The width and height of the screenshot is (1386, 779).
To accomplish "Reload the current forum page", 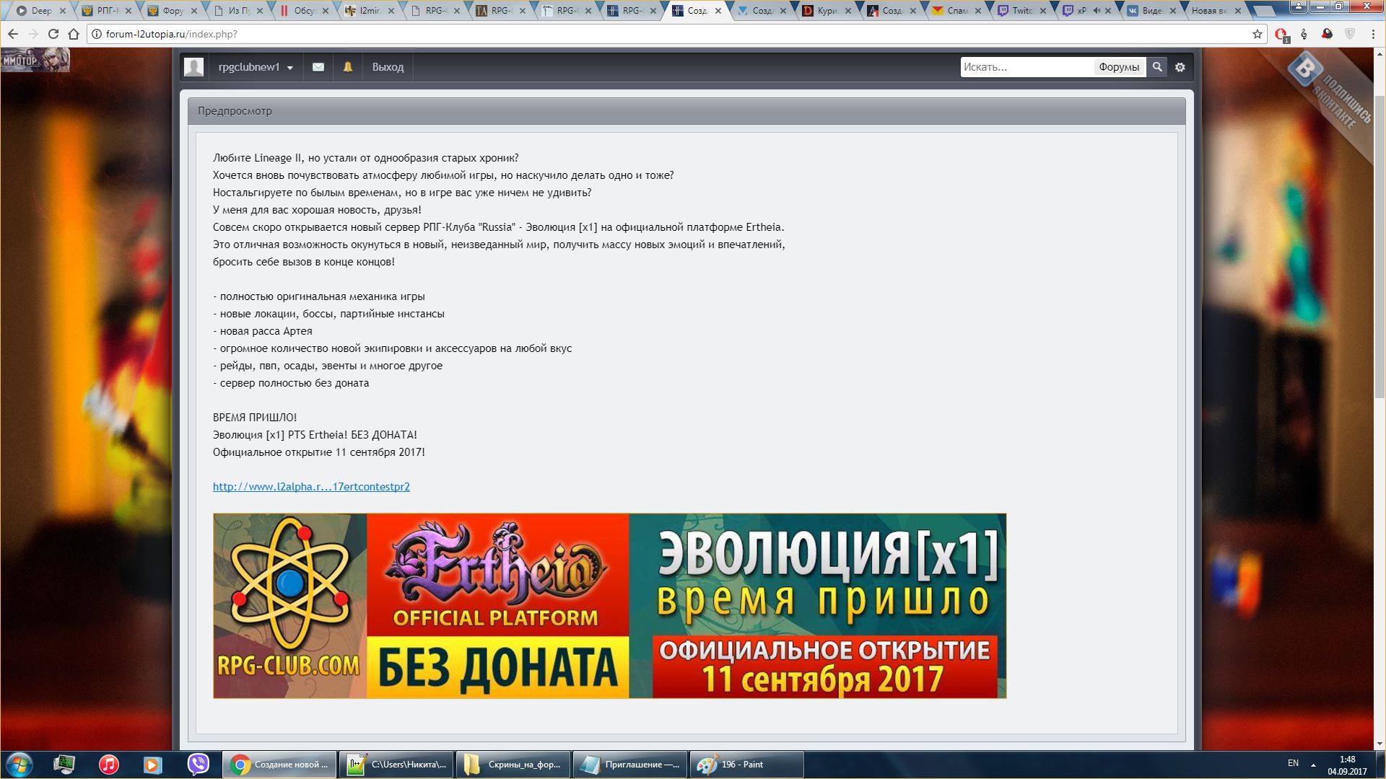I will [x=53, y=34].
